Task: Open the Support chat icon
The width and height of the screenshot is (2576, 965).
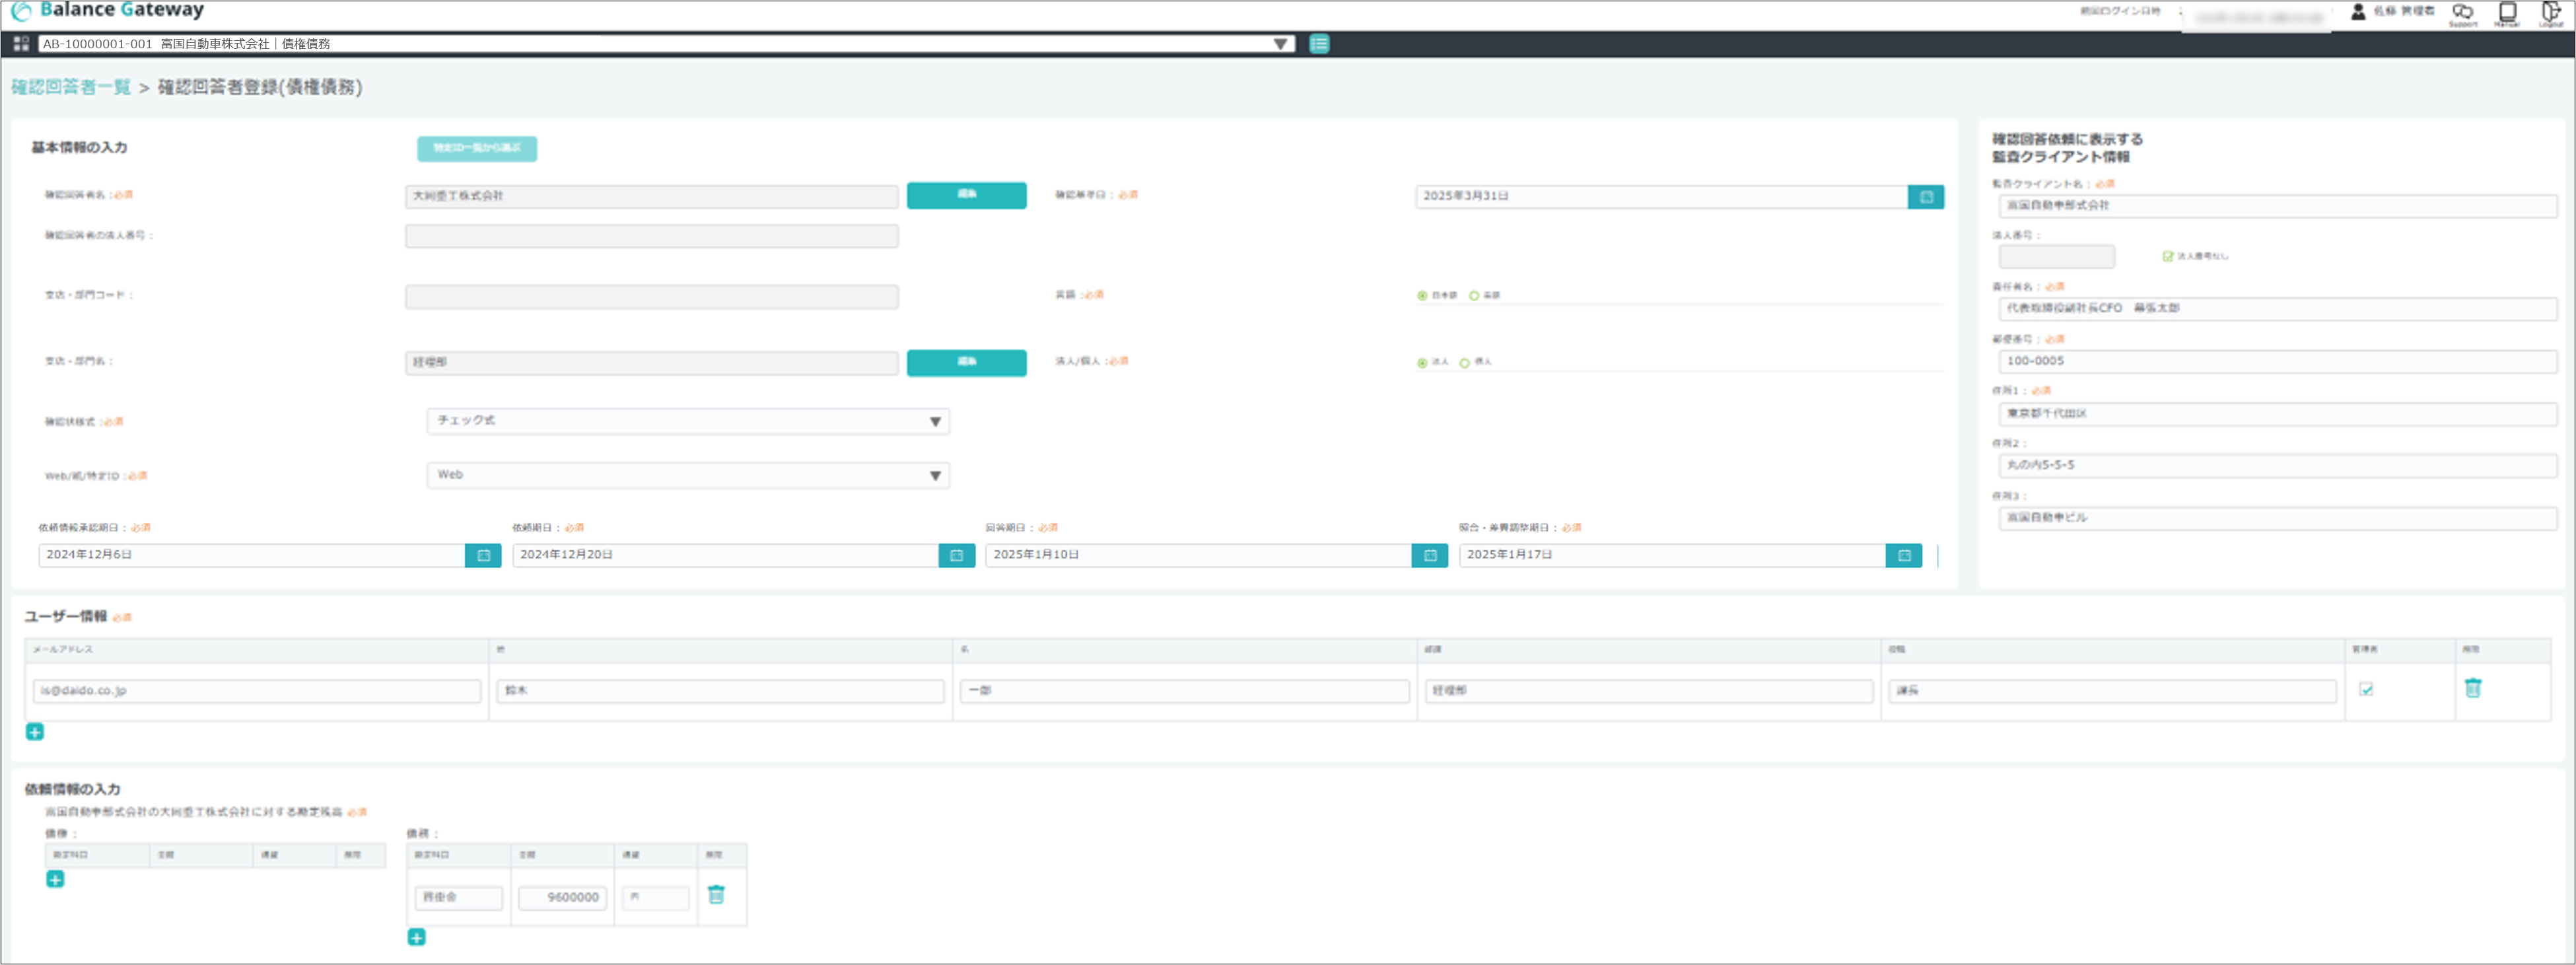Action: (x=2462, y=13)
